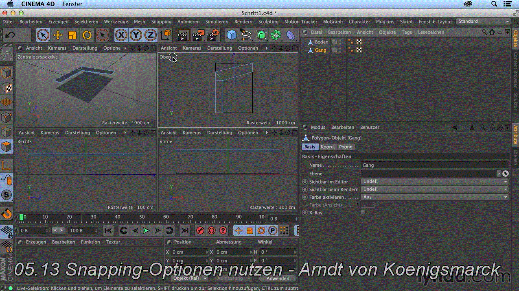
Task: Activate the Move tool in top toolbar
Action: tap(58, 35)
